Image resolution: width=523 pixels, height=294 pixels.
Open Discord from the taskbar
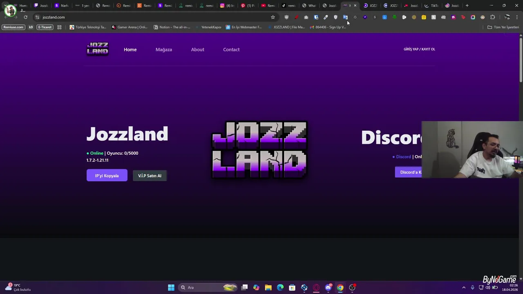[x=328, y=287]
